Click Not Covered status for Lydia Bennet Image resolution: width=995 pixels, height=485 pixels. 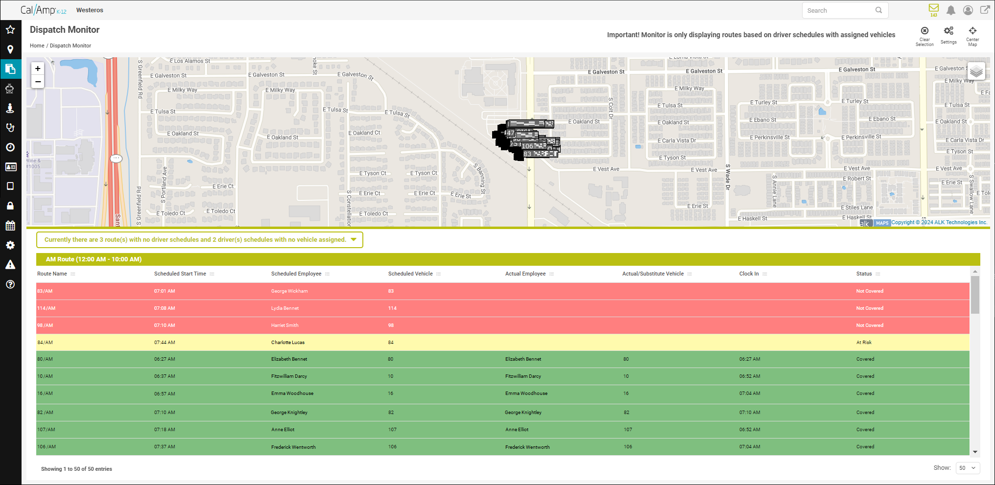click(870, 308)
